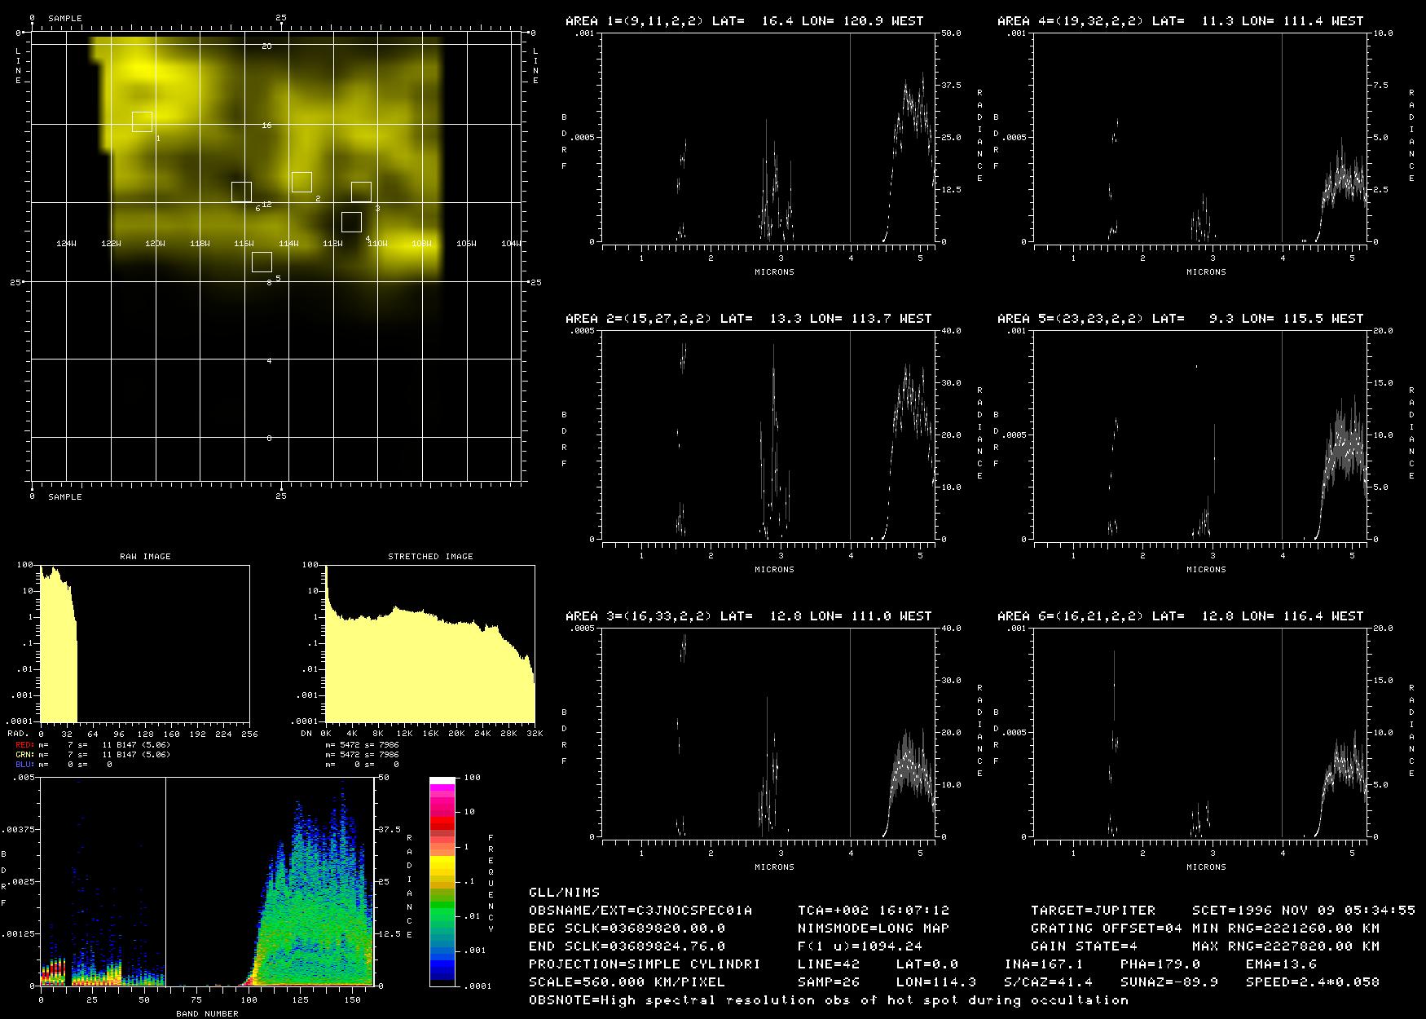Select the Area 4 box on the map

point(351,222)
